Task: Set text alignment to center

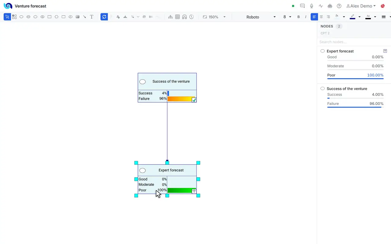Action: point(321,17)
